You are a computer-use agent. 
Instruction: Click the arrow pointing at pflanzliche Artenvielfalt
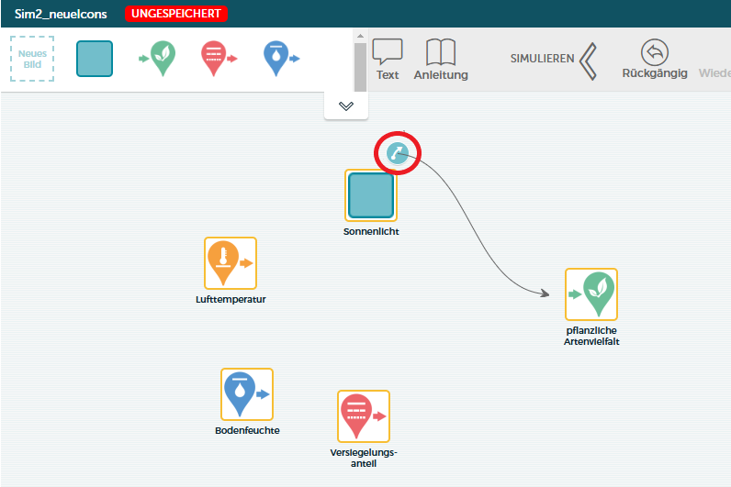pyautogui.click(x=542, y=293)
